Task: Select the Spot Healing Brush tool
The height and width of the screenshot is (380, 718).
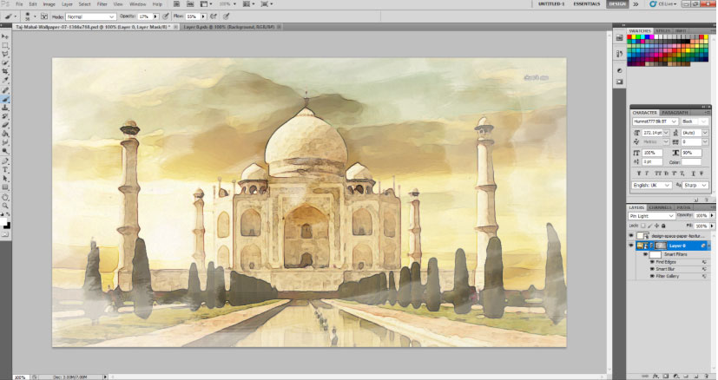Action: [5, 90]
